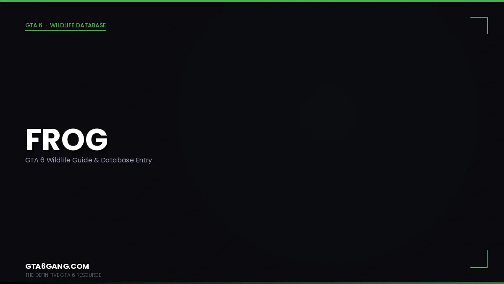
Task: Open the WILDLIFE DATABASE header label
Action: (78, 25)
